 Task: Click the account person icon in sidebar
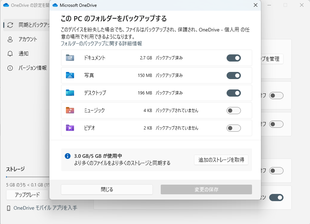point(10,39)
